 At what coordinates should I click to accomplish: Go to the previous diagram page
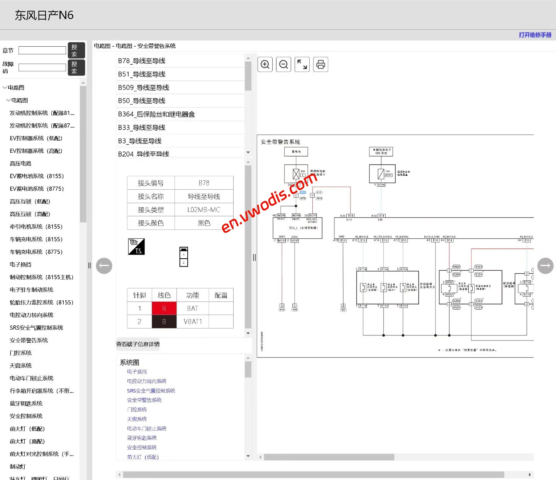coord(104,266)
